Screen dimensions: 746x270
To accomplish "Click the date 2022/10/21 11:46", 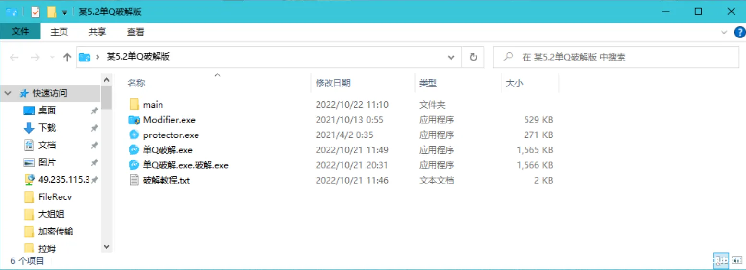I will coord(352,181).
